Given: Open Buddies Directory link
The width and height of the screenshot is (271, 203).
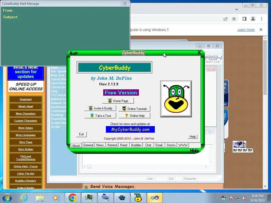Looking at the screenshot, I should [26, 181].
